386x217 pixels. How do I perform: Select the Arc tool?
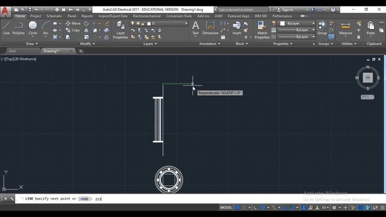coord(46,28)
